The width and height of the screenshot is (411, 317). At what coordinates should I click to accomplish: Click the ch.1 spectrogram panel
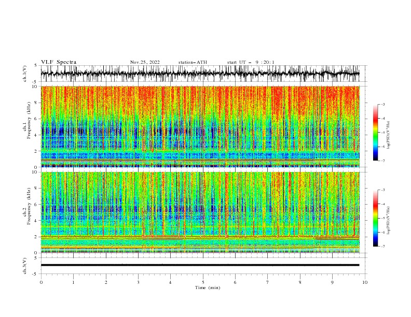[200, 126]
